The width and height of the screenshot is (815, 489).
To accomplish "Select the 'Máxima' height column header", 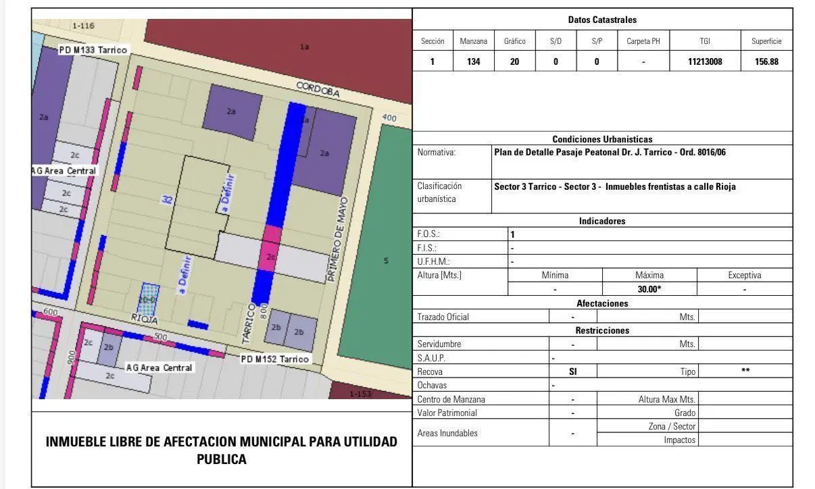I will click(649, 275).
